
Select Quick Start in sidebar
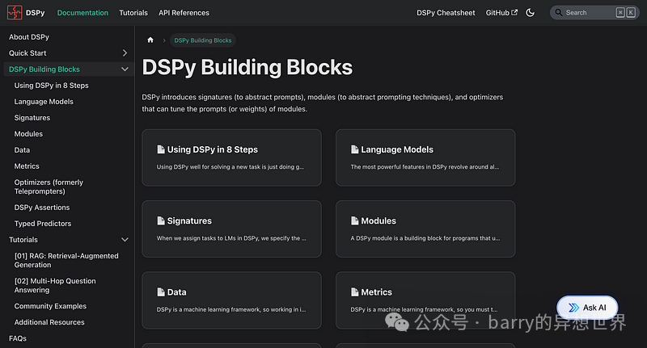pyautogui.click(x=27, y=53)
